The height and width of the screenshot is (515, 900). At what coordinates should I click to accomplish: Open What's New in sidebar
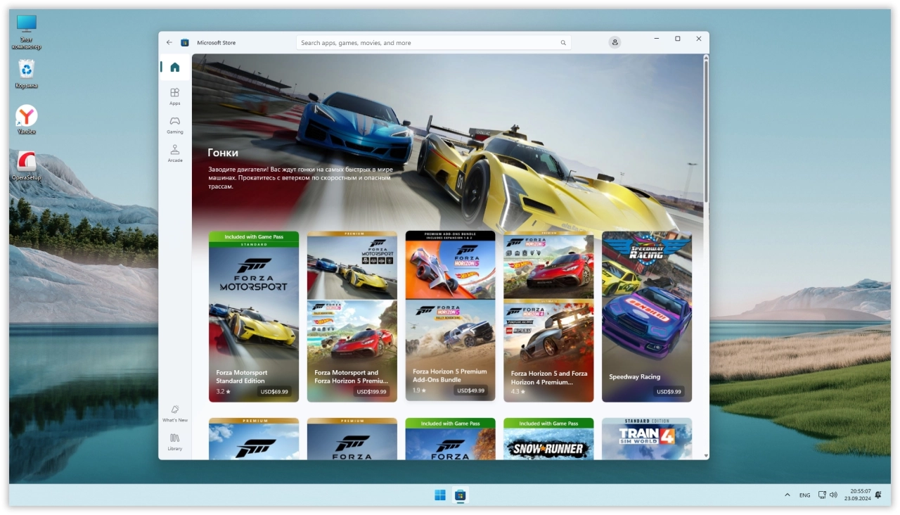tap(175, 413)
